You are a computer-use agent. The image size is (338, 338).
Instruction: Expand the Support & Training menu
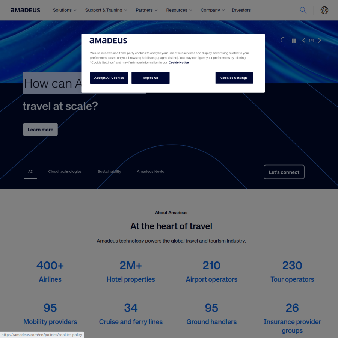(106, 10)
